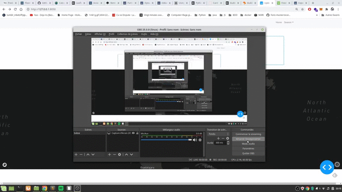Screen dimensions: 342x192
Task: Open the Chrome extensions puzzle icon
Action: pyautogui.click(x=327, y=9)
